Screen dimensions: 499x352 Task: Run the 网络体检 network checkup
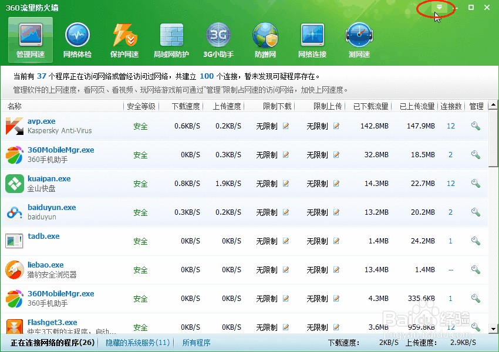coord(77,39)
